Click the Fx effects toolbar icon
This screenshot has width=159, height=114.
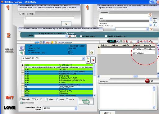[48, 42]
